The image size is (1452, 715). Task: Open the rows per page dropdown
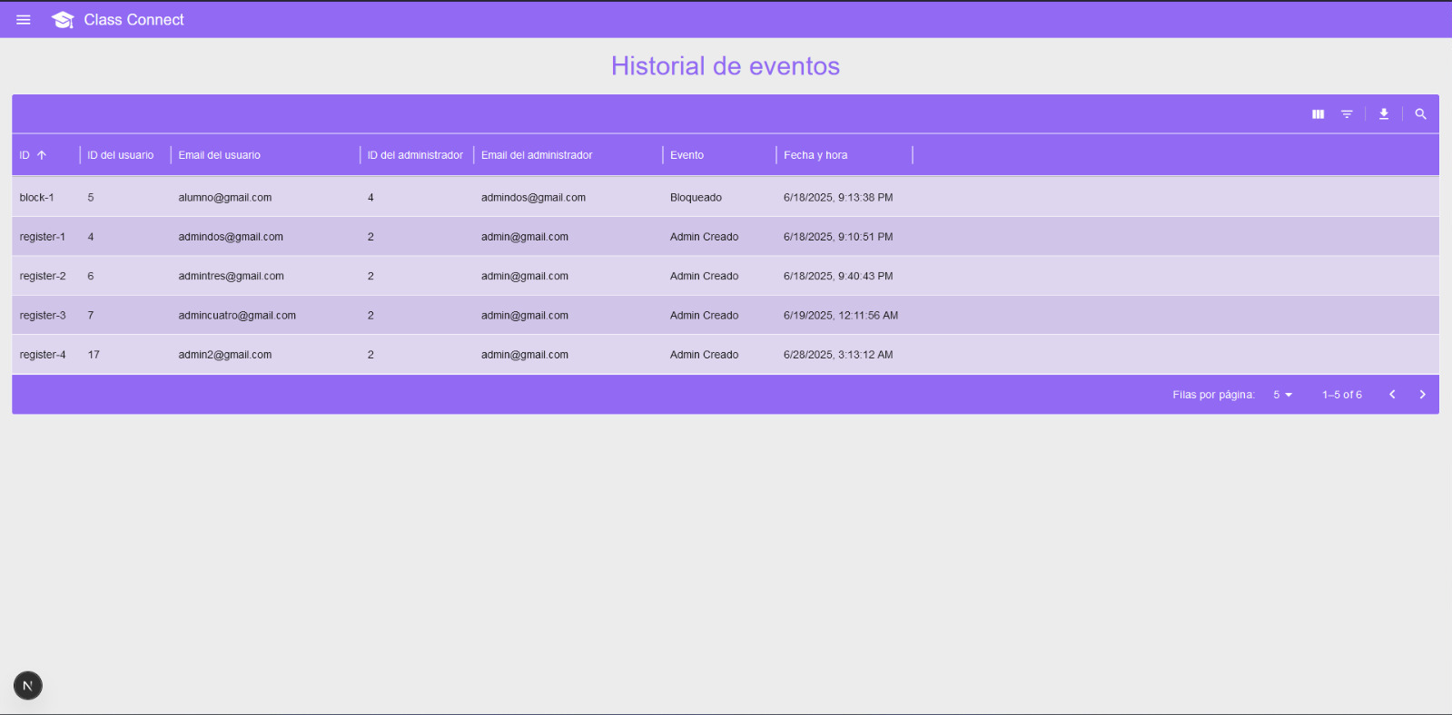tap(1282, 395)
